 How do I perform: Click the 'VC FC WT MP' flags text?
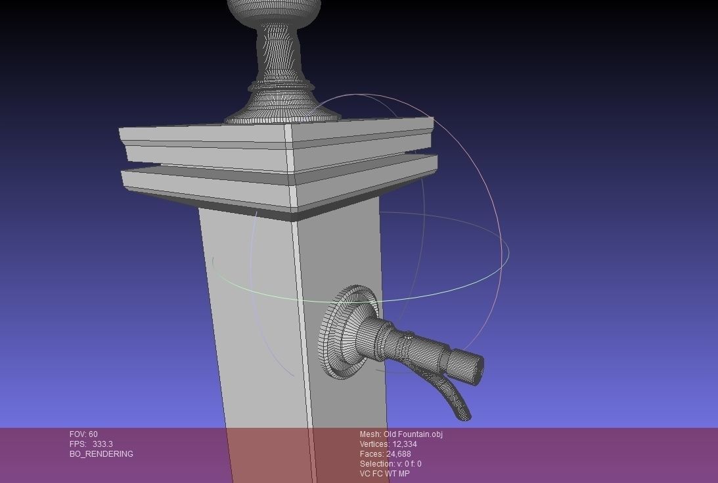[x=385, y=473]
